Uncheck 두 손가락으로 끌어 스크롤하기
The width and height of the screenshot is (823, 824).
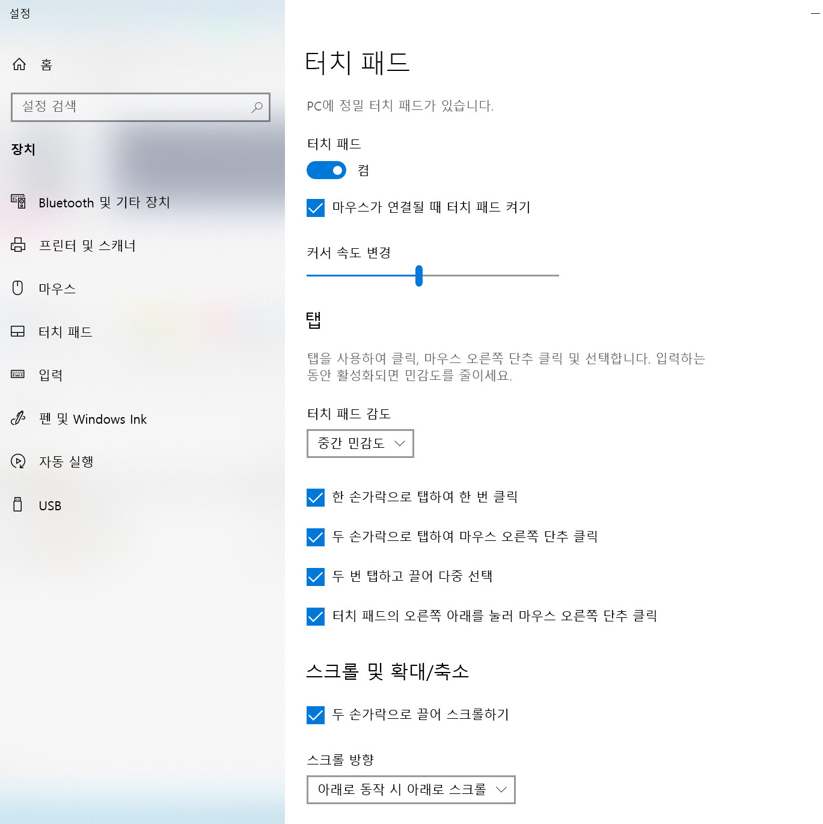click(x=316, y=715)
